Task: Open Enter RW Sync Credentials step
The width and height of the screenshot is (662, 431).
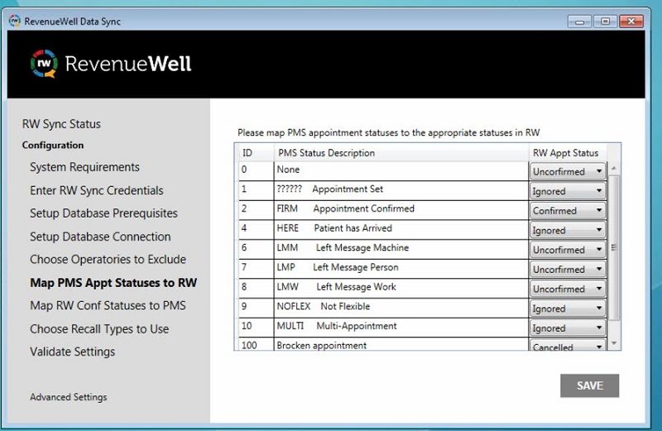Action: click(x=96, y=190)
